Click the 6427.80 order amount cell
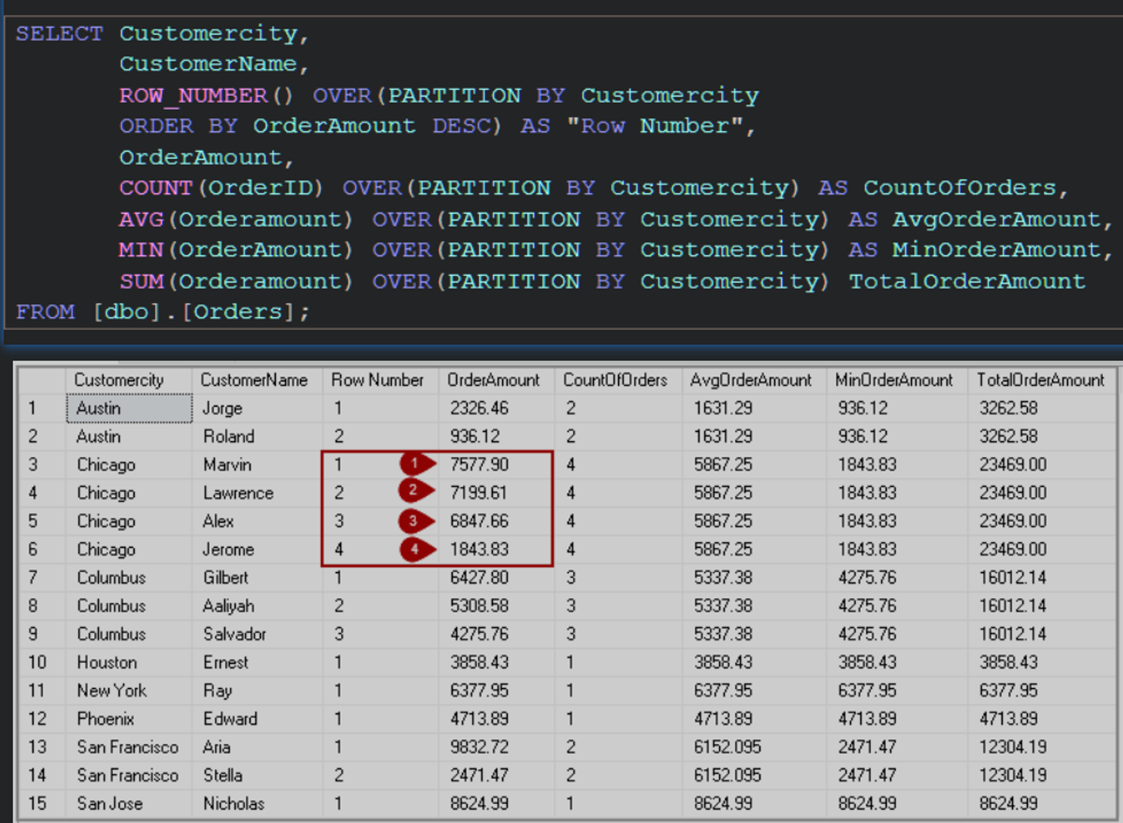 click(x=496, y=578)
